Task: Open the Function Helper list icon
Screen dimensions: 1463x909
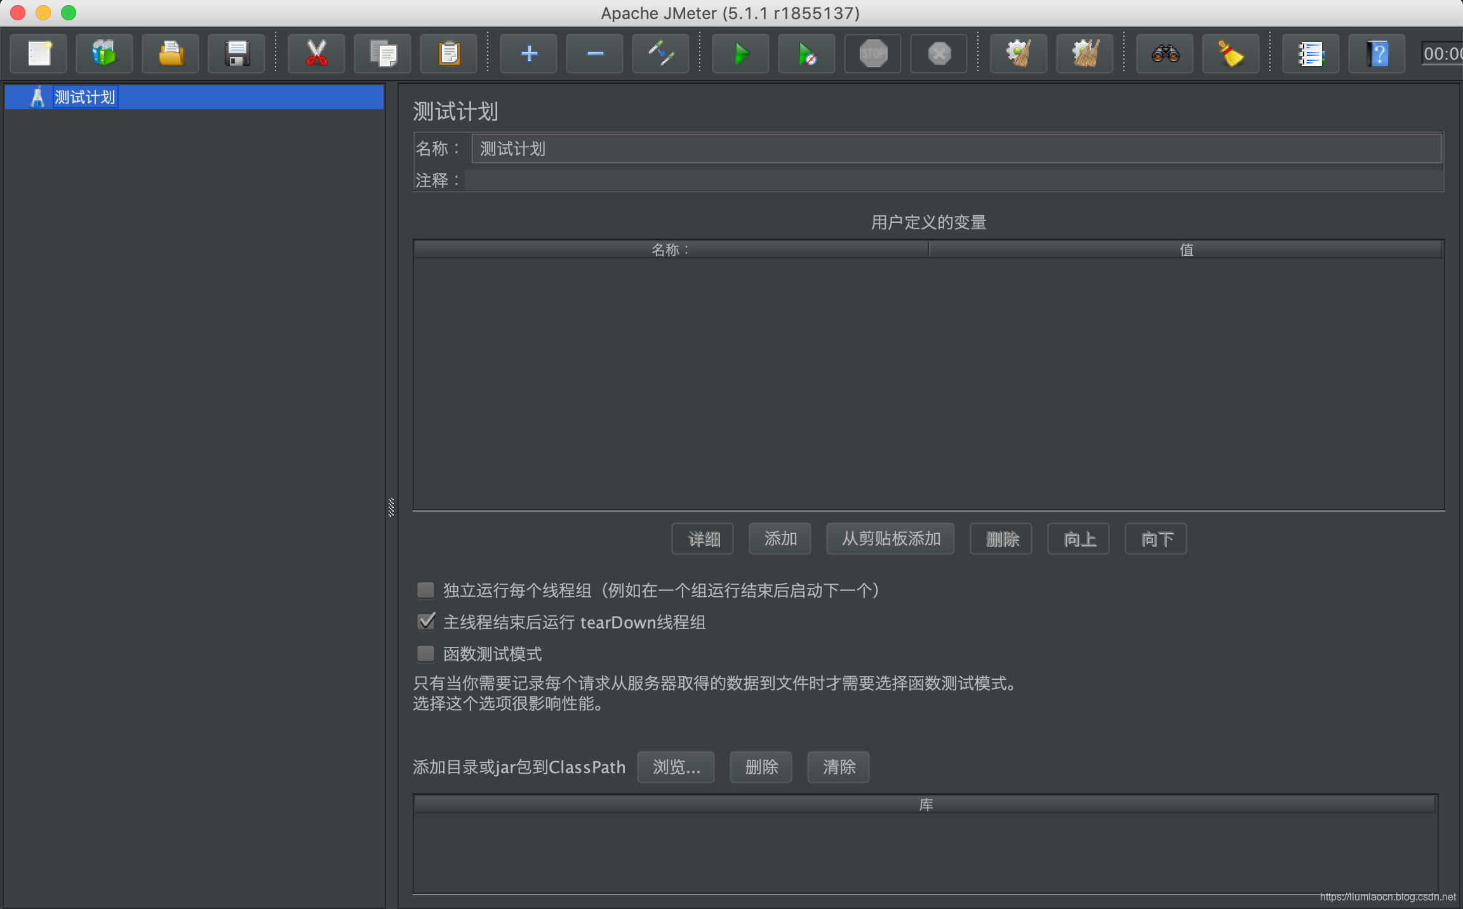Action: coord(1311,53)
